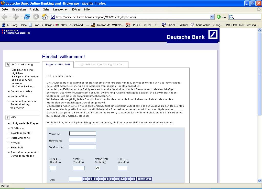Click the green Go button
Image resolution: width=262 pixels, height=189 pixels.
221,17
